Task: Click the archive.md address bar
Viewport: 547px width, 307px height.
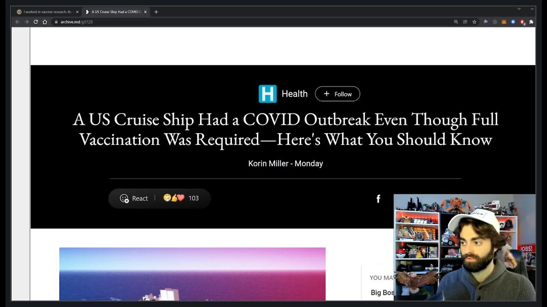Action: [252, 22]
